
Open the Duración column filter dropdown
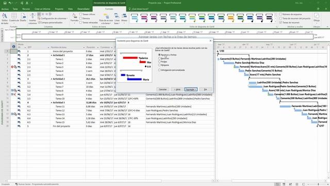97,48
